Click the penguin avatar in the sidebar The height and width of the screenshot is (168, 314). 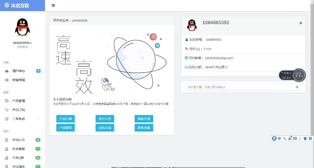[x=22, y=27]
